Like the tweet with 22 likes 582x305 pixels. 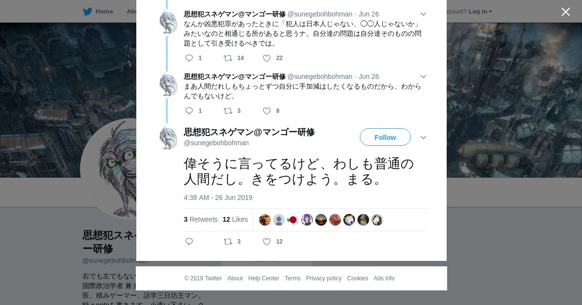tap(267, 58)
